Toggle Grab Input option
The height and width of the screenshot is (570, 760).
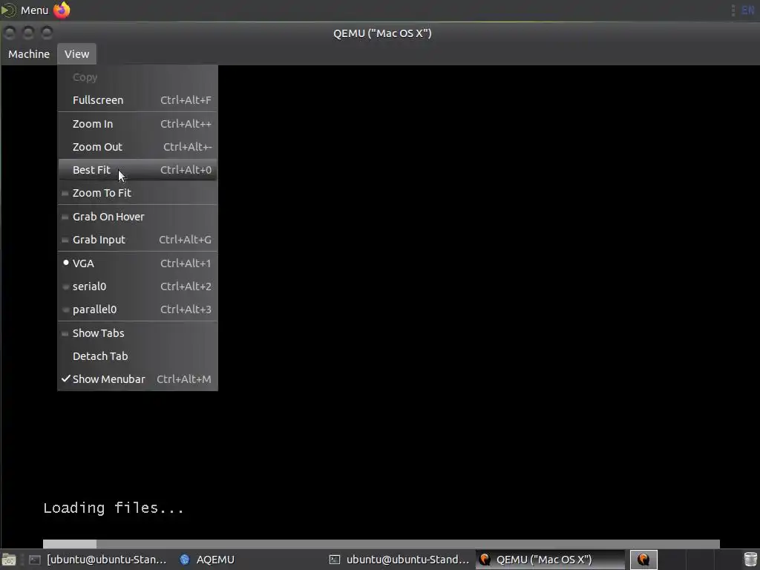[137, 240]
